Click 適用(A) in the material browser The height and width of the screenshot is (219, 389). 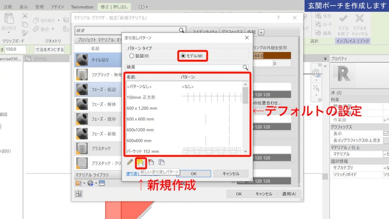tap(289, 194)
